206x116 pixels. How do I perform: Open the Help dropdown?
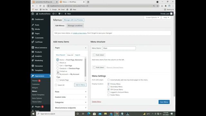point(166,17)
